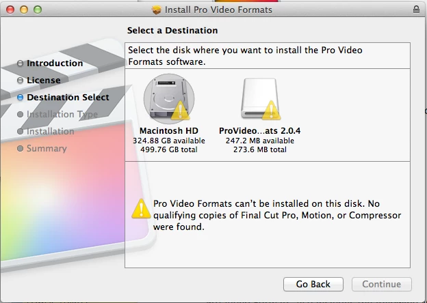Click the warning icon next to the error message
Viewport: 427px width, 303px height.
141,208
